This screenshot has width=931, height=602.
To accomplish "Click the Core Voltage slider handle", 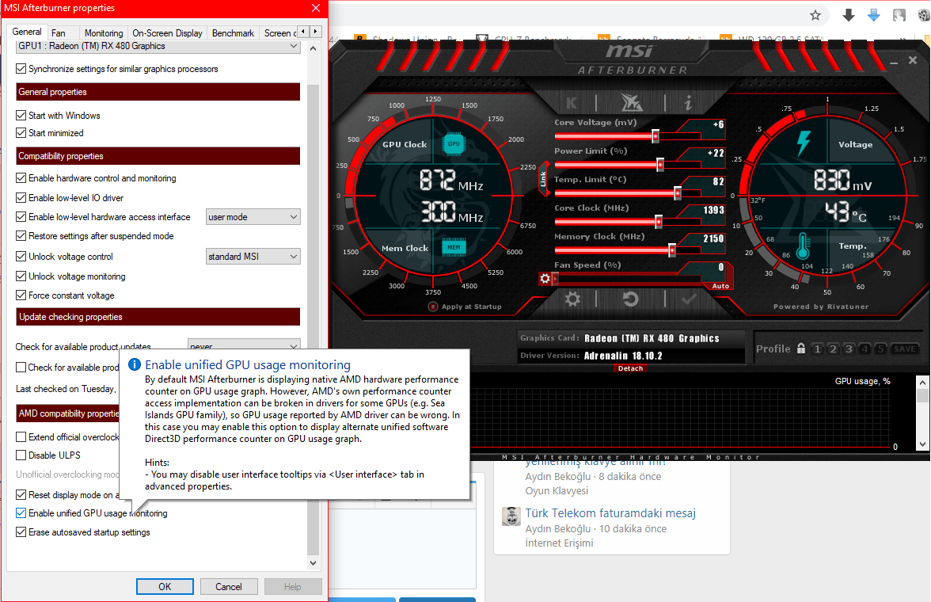I will pos(655,136).
